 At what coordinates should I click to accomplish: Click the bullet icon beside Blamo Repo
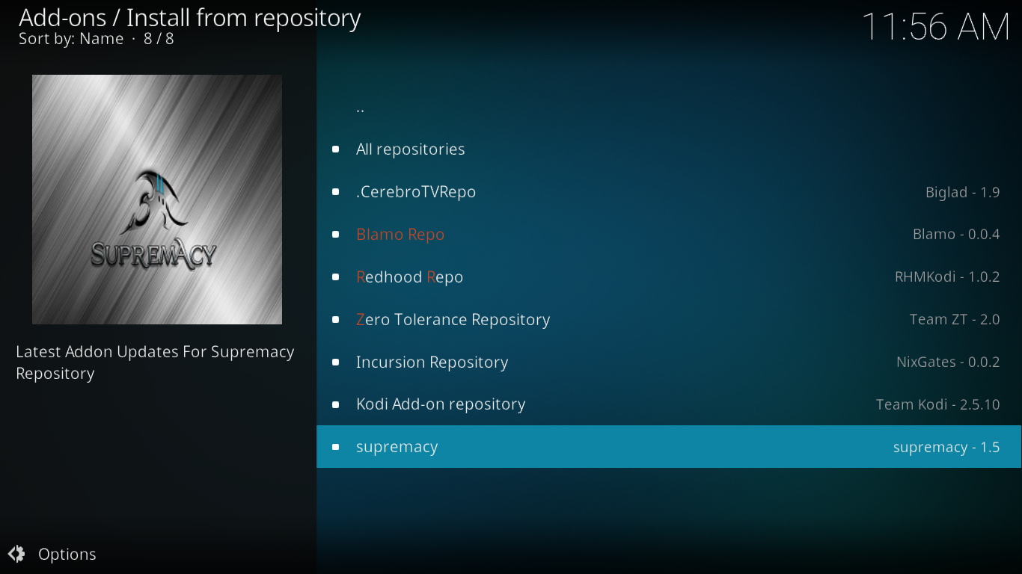point(336,235)
